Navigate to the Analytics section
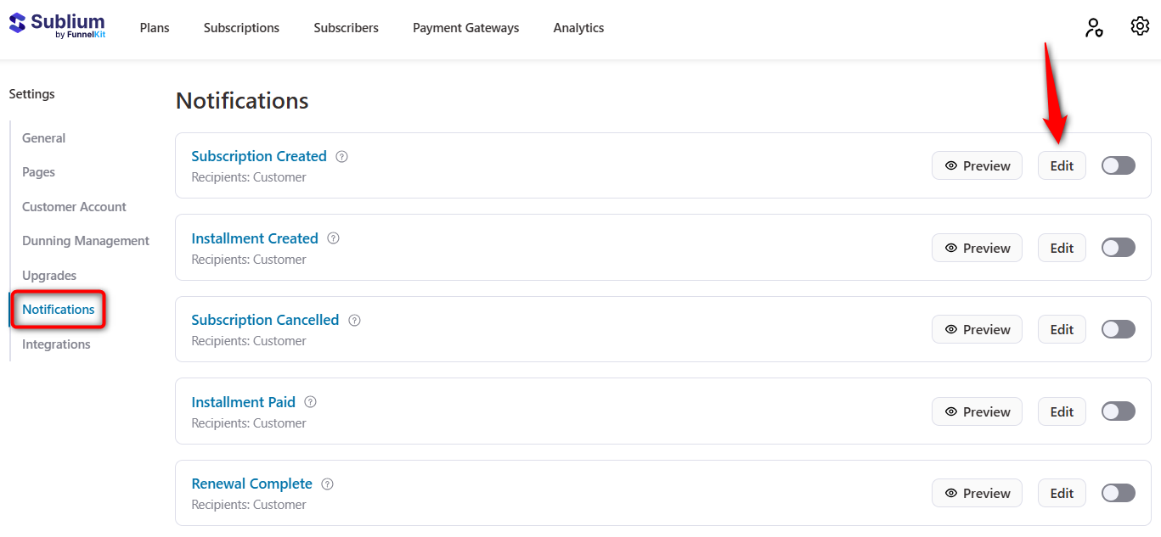This screenshot has height=537, width=1161. coord(578,27)
